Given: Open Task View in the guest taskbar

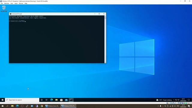Looking at the screenshot, I should coord(46,100).
